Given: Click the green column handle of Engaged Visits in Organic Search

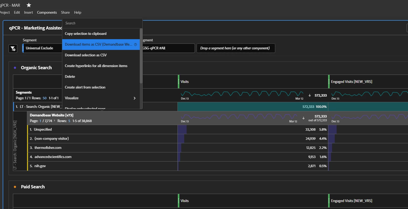Looking at the screenshot, I should [329, 82].
